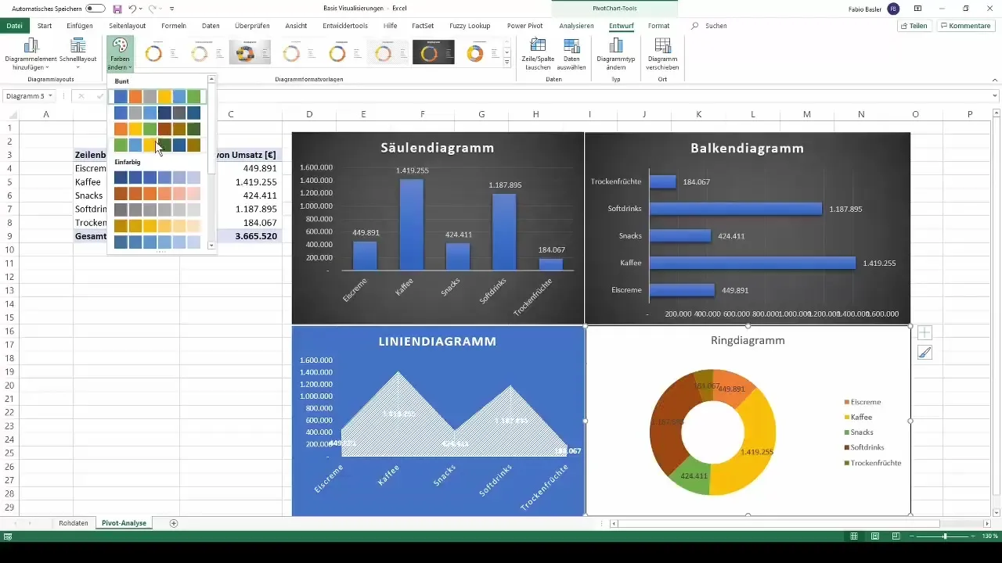Screen dimensions: 1002x563
Task: Open ribbon display options icon
Action: click(x=919, y=8)
